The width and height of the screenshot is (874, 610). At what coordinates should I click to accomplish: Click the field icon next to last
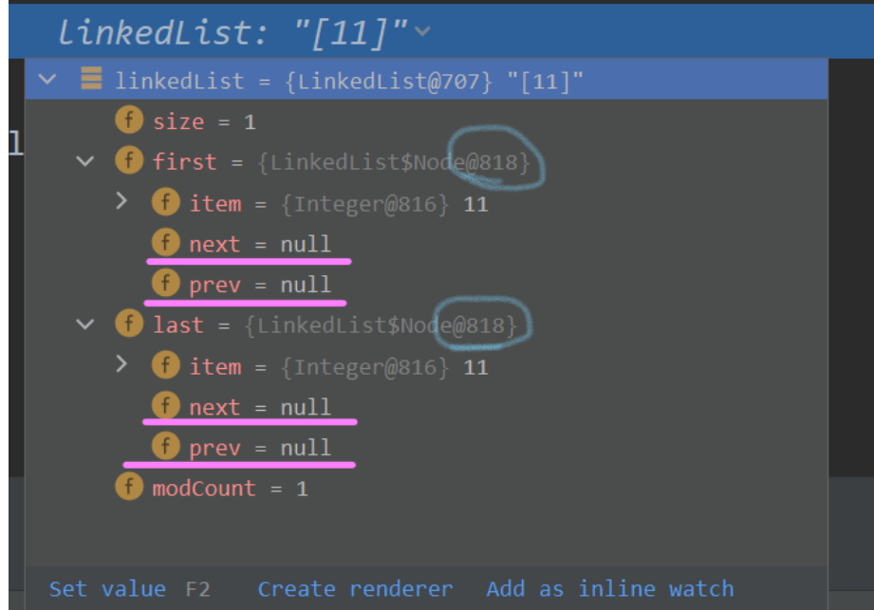pos(129,324)
